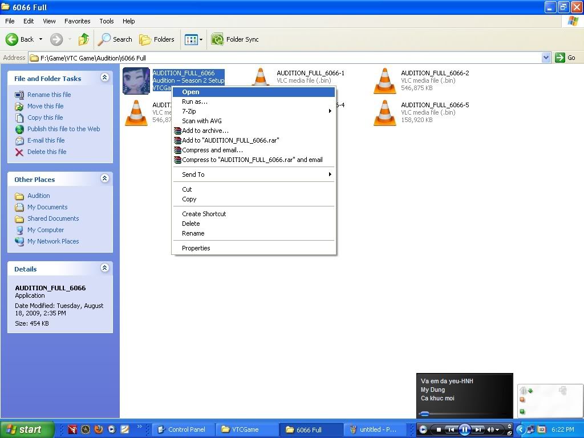Choose Rename from the context menu

click(x=254, y=233)
